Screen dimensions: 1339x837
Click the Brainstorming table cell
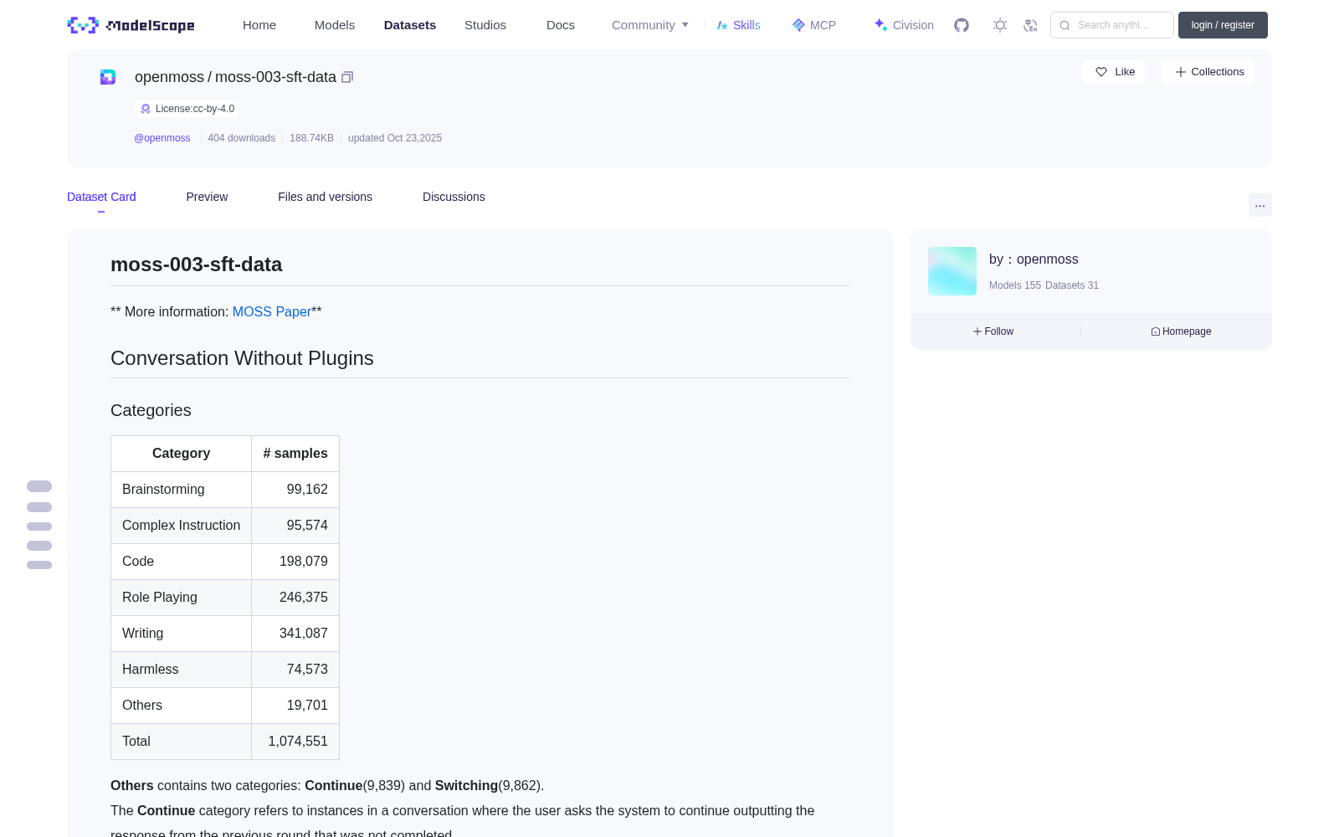point(181,490)
